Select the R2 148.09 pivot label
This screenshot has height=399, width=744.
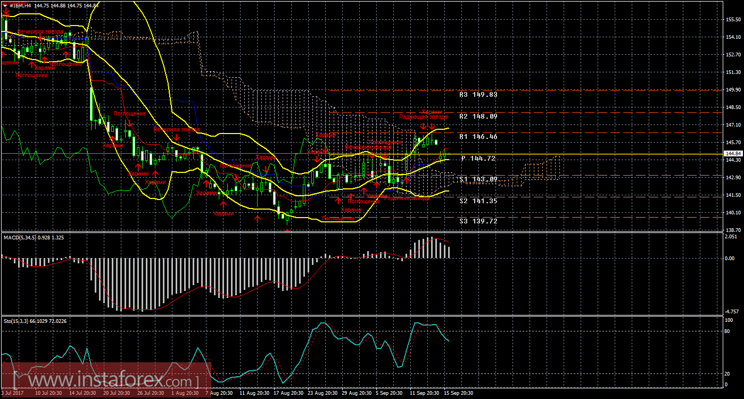[x=478, y=116]
